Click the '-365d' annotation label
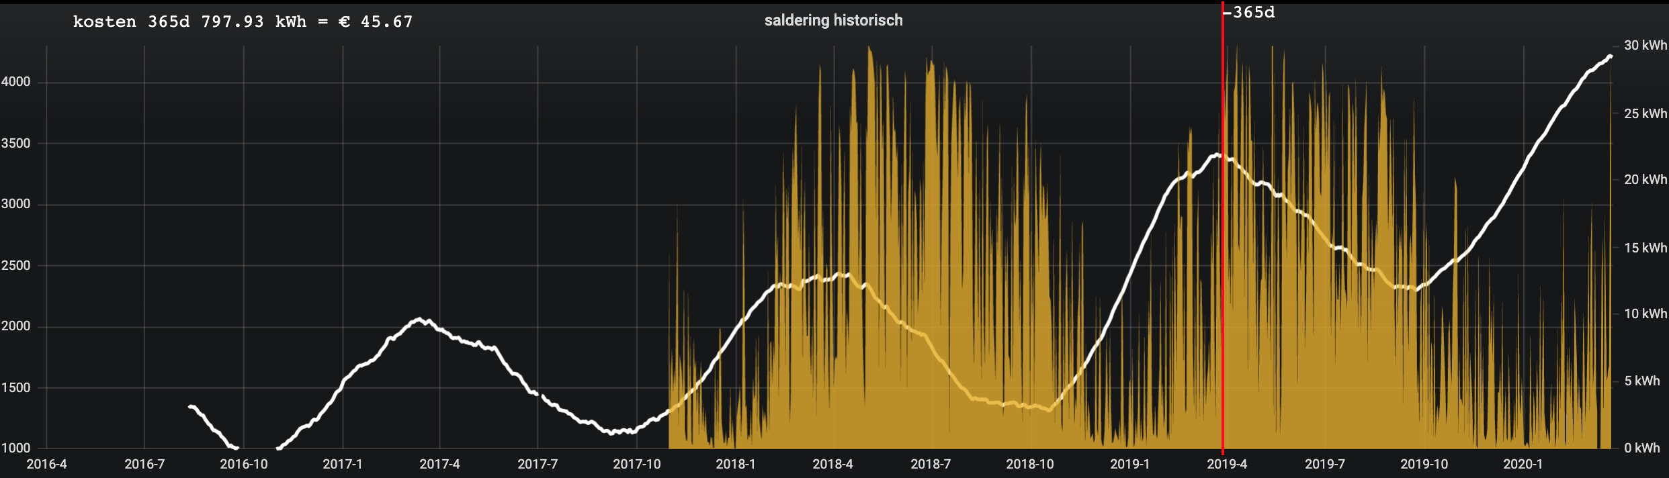Viewport: 1669px width, 478px height. point(1250,12)
